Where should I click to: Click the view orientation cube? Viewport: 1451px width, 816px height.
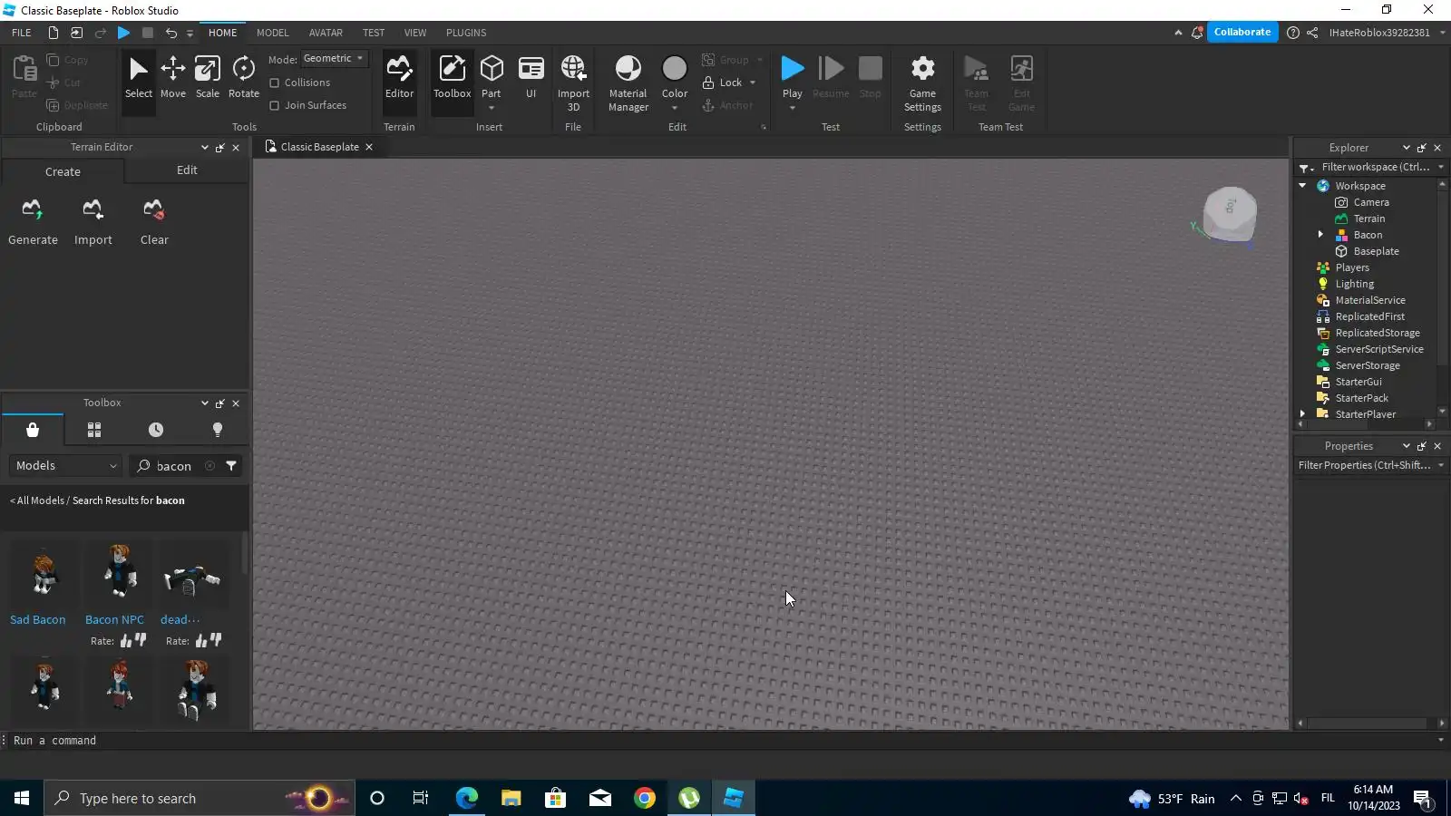click(x=1229, y=214)
